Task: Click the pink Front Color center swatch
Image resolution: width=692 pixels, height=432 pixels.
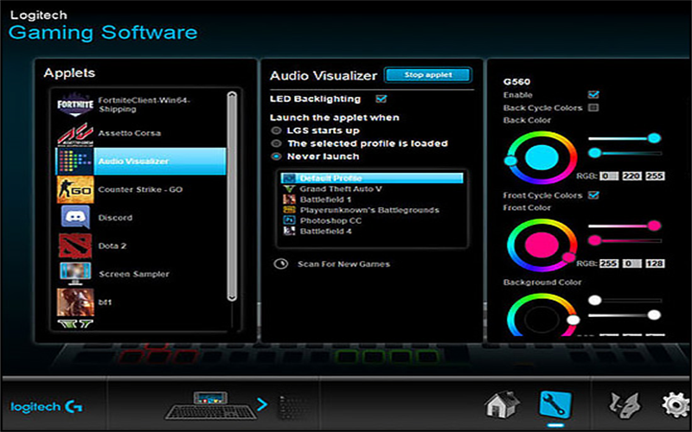Action: 542,245
